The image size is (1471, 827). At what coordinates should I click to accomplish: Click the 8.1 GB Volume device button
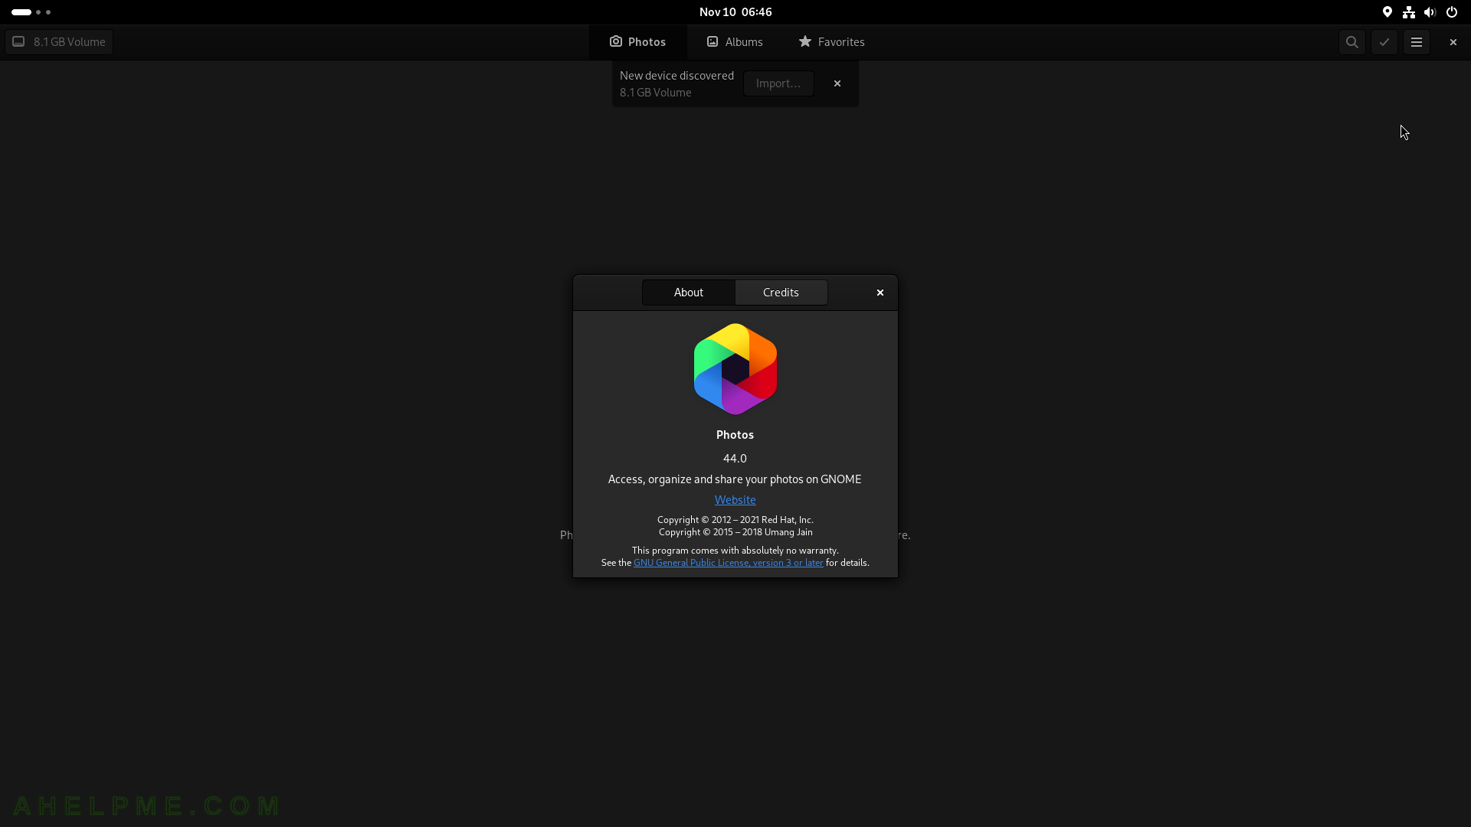point(59,42)
